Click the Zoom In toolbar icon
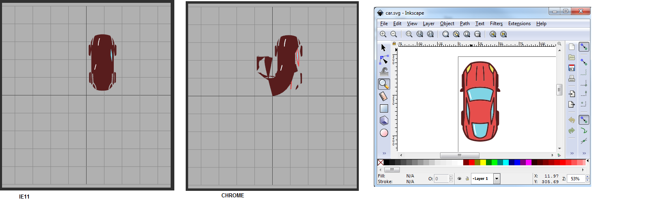The width and height of the screenshot is (653, 214). [383, 34]
